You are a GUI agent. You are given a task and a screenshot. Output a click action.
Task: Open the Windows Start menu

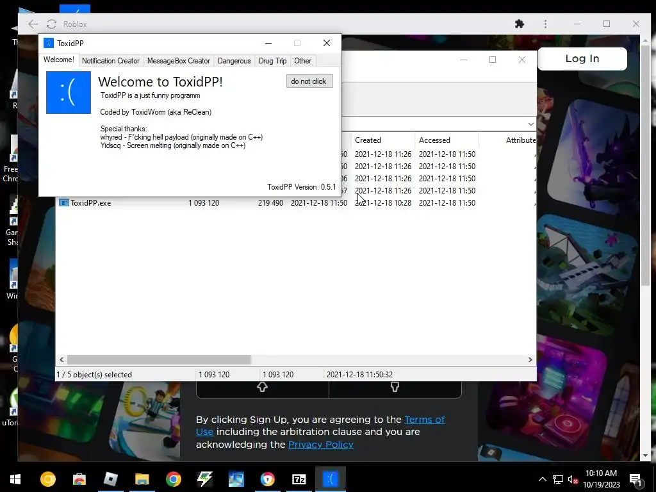15,479
